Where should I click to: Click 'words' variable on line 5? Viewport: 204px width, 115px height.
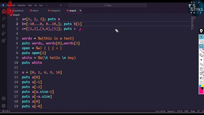pyautogui.click(x=27, y=38)
